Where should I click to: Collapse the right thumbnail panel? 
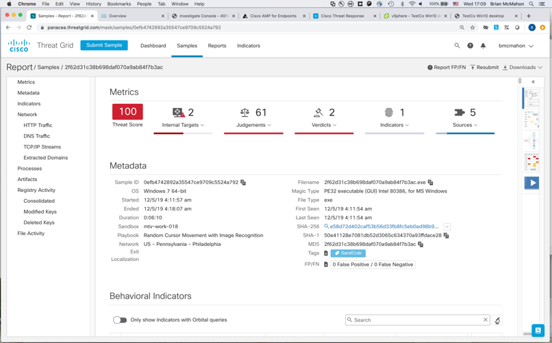tap(533, 82)
